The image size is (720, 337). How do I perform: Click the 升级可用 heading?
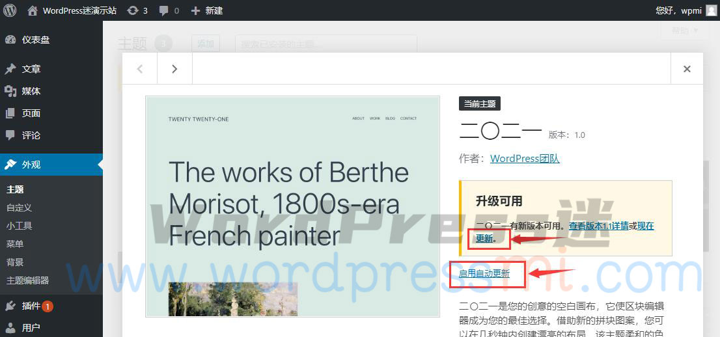point(499,201)
